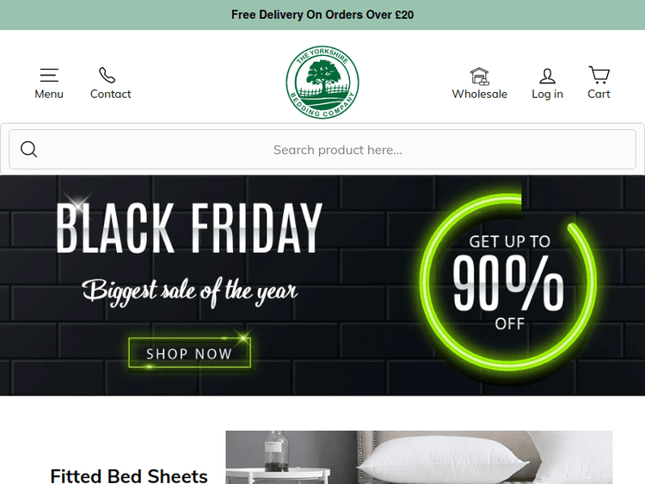Open the Wholesale warehouse icon
The image size is (645, 484).
click(480, 76)
